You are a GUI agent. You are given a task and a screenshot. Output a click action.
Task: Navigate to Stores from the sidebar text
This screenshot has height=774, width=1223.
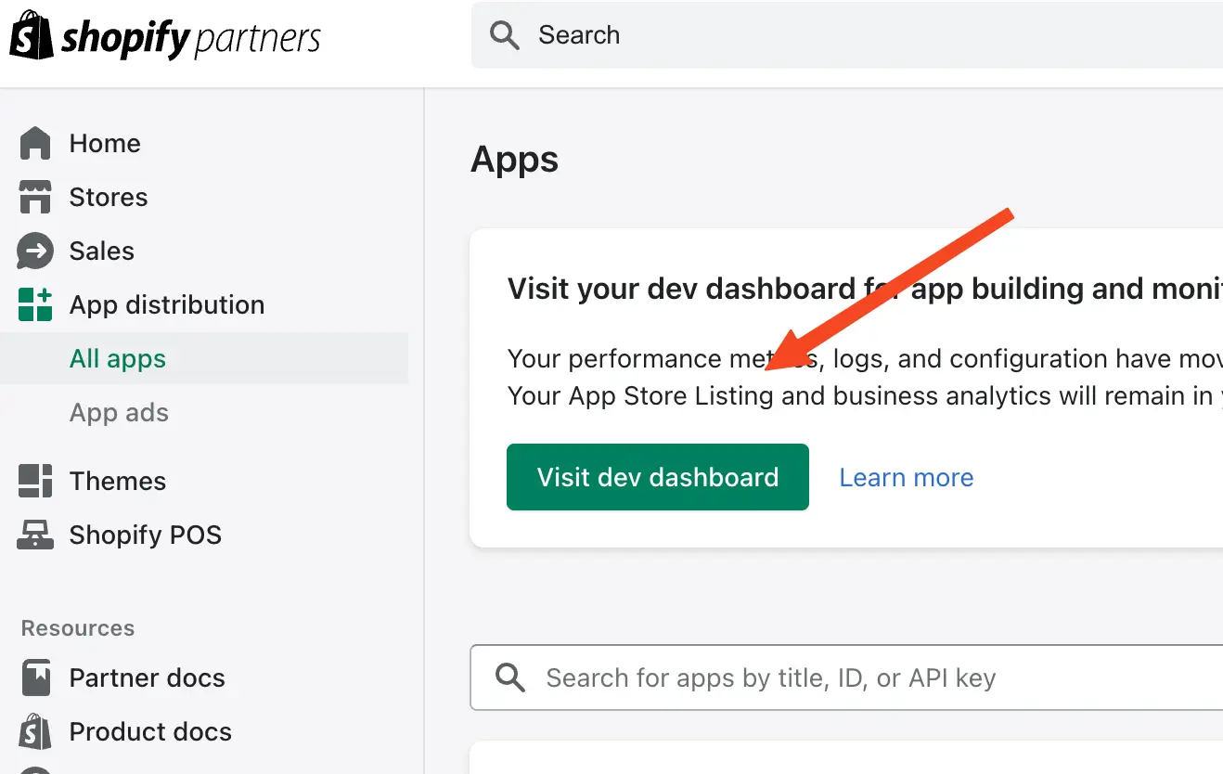(108, 197)
